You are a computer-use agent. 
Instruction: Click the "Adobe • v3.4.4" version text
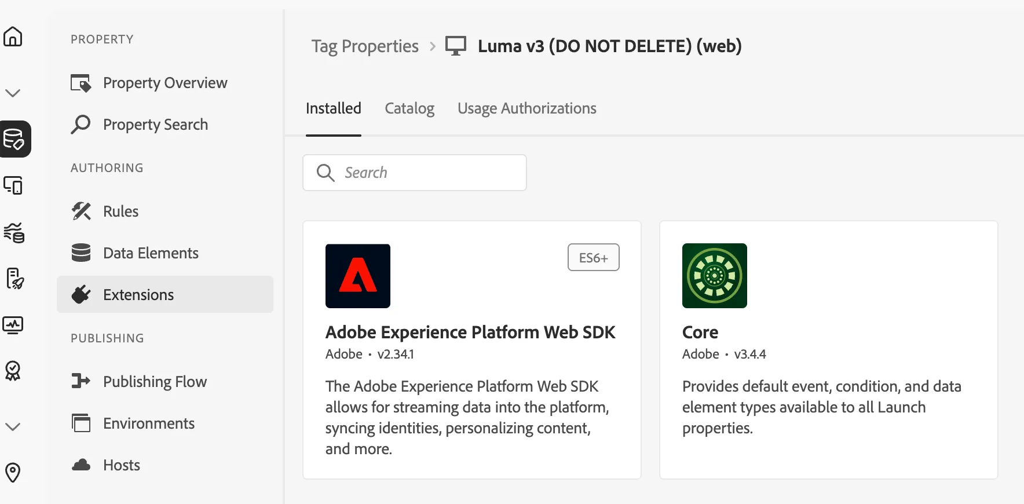coord(724,354)
